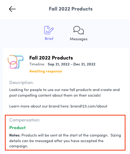The width and height of the screenshot is (130, 154).
Task: Click the bold Notes: label
Action: click(15, 135)
